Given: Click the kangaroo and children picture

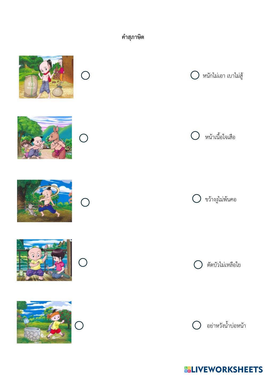Looking at the screenshot, I should (45, 138).
